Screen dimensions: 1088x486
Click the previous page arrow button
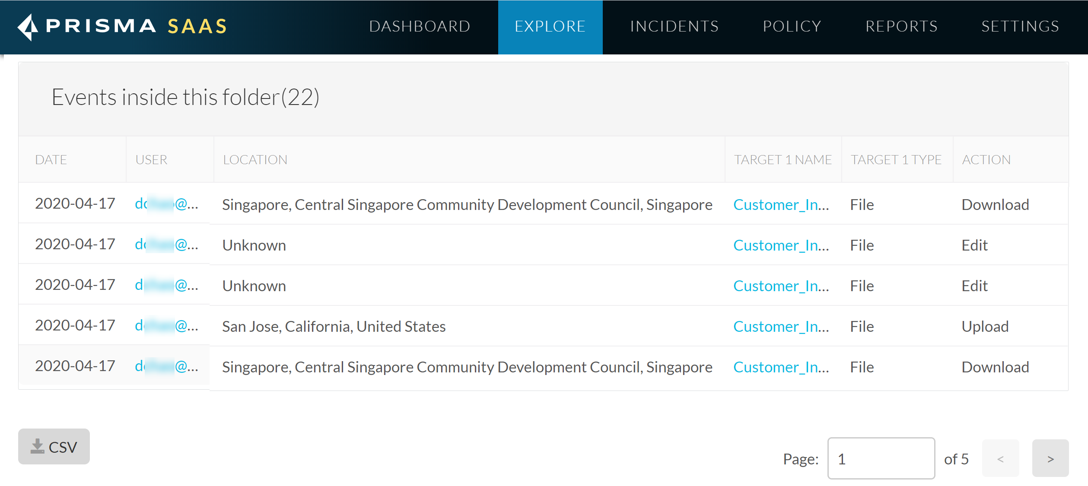1000,458
